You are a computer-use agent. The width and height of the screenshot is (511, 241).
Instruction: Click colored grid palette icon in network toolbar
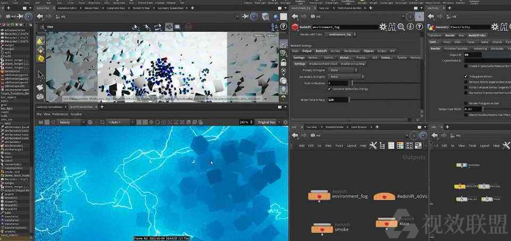click(400, 145)
